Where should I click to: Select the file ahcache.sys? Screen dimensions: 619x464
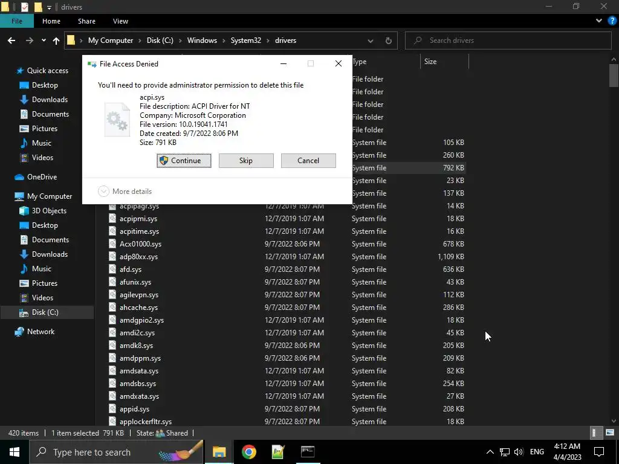click(138, 308)
